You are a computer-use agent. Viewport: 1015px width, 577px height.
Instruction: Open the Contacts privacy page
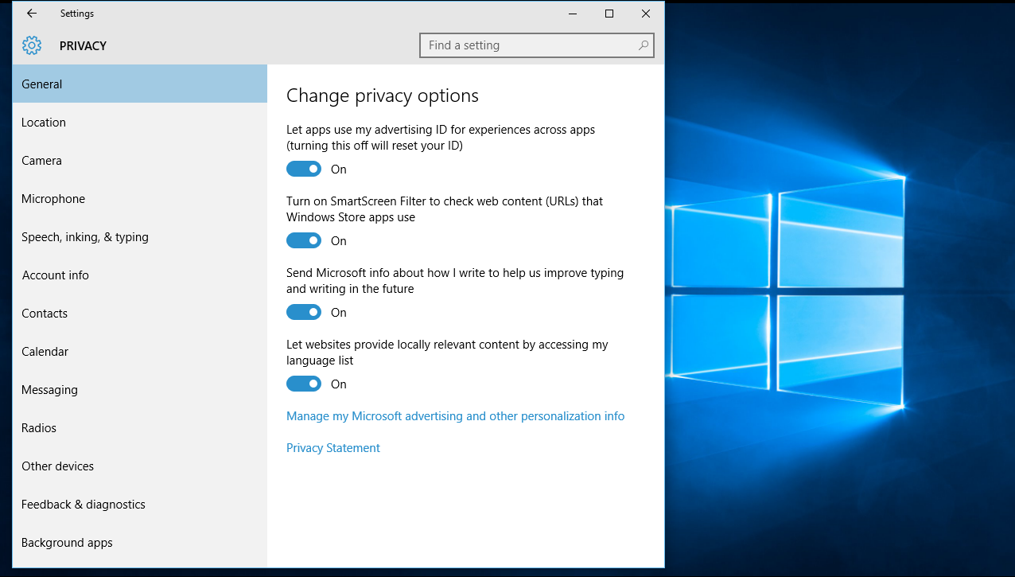[44, 313]
